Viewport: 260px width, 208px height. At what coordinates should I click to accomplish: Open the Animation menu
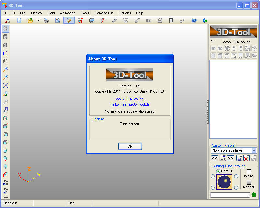click(x=68, y=13)
